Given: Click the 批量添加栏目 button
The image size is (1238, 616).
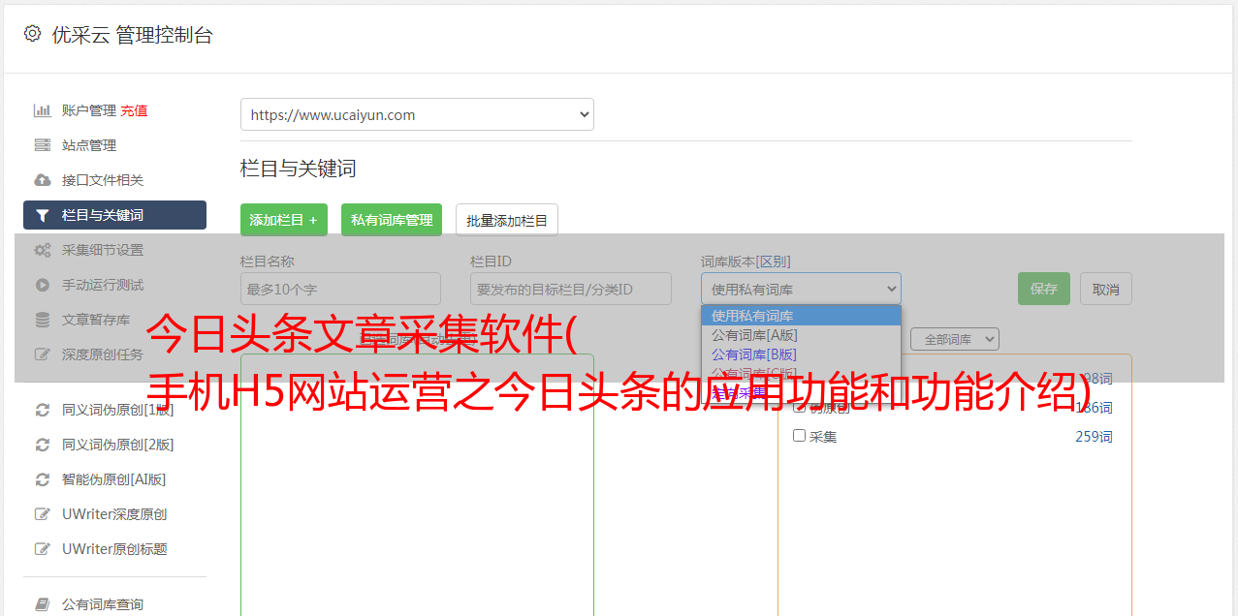Looking at the screenshot, I should [x=507, y=220].
